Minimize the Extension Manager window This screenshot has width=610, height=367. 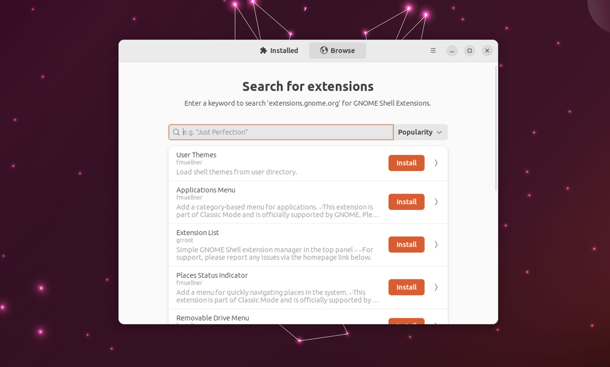452,50
